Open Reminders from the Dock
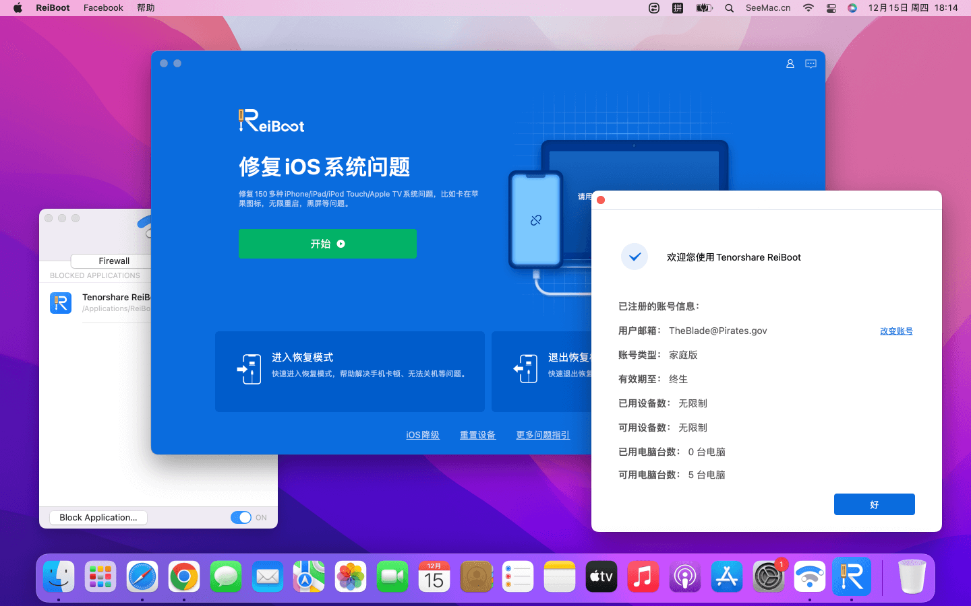The image size is (971, 606). (x=518, y=577)
